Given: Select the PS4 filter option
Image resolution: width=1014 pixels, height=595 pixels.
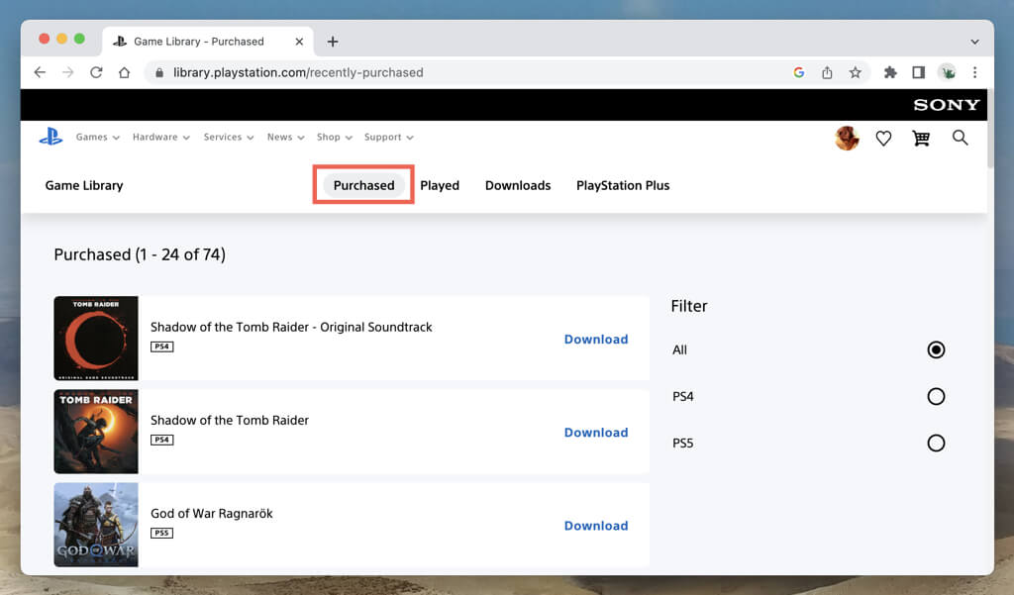Looking at the screenshot, I should pos(935,396).
